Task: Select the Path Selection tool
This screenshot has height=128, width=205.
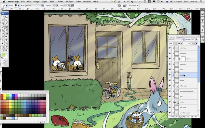Action: [3, 43]
